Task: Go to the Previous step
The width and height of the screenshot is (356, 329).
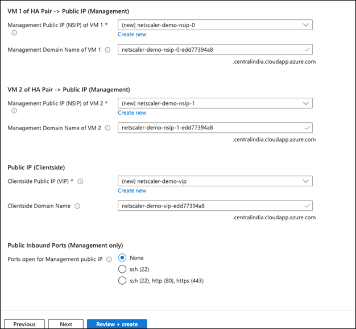Action: click(24, 324)
